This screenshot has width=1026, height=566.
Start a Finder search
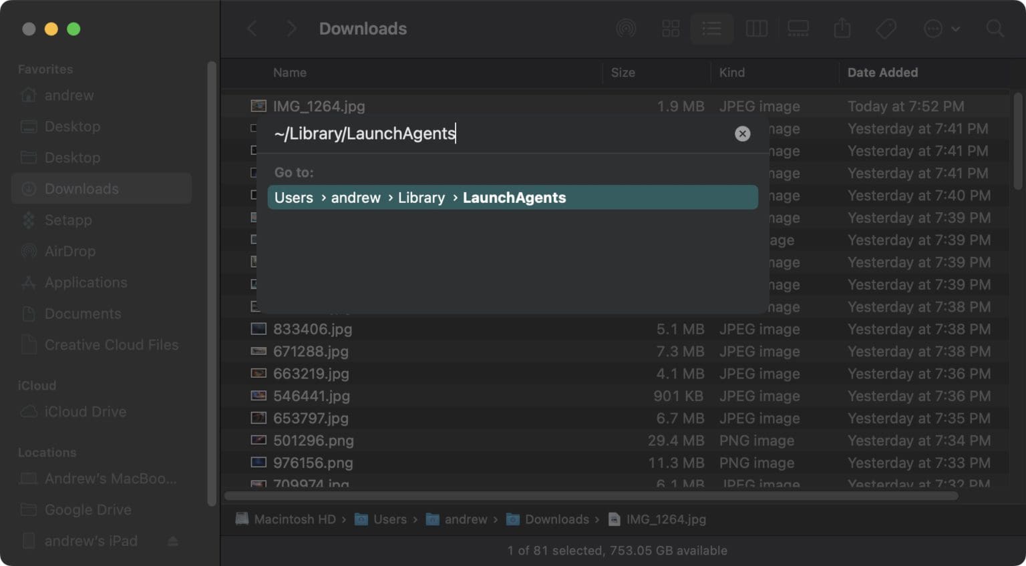tap(995, 29)
